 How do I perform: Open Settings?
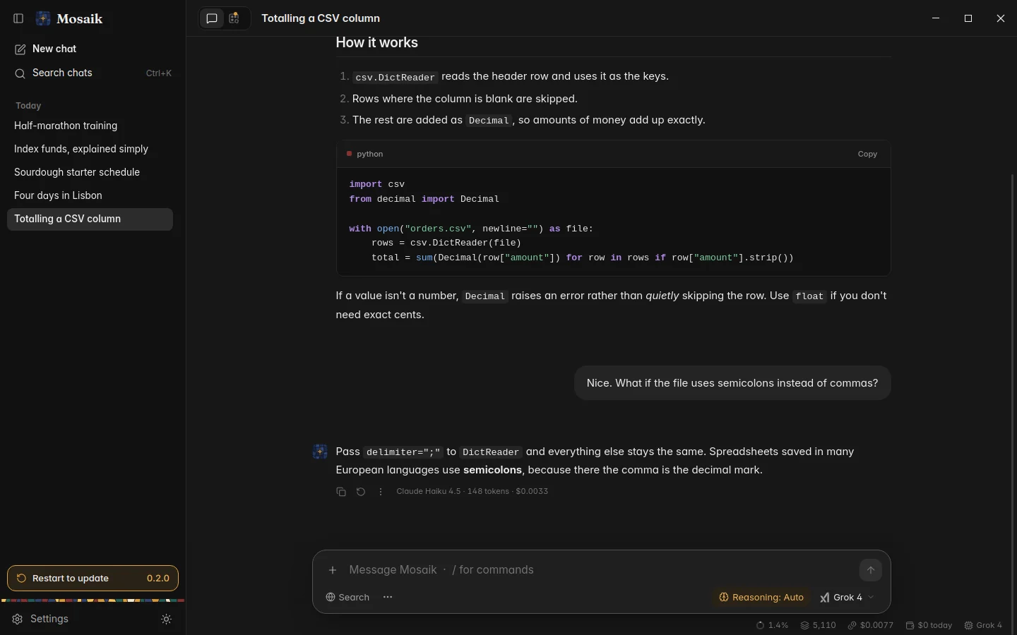[x=41, y=619]
